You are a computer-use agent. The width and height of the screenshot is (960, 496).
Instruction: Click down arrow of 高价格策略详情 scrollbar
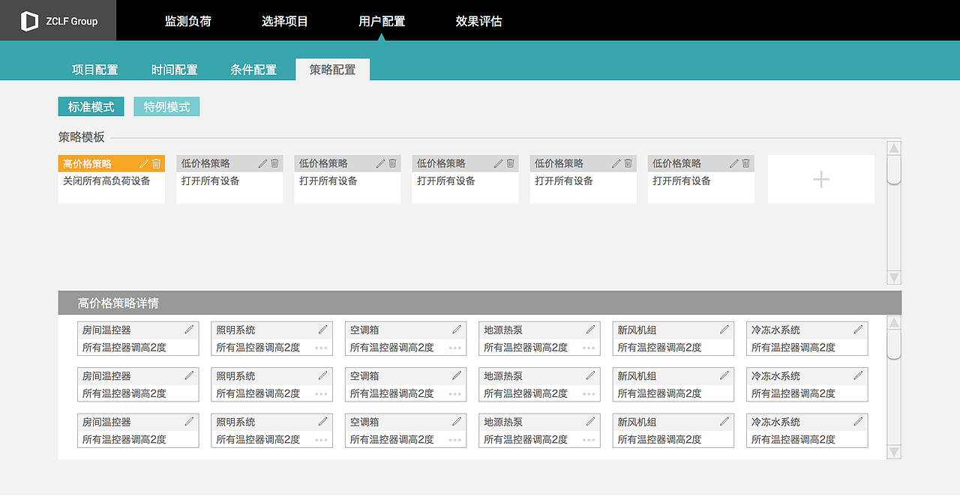(x=894, y=452)
